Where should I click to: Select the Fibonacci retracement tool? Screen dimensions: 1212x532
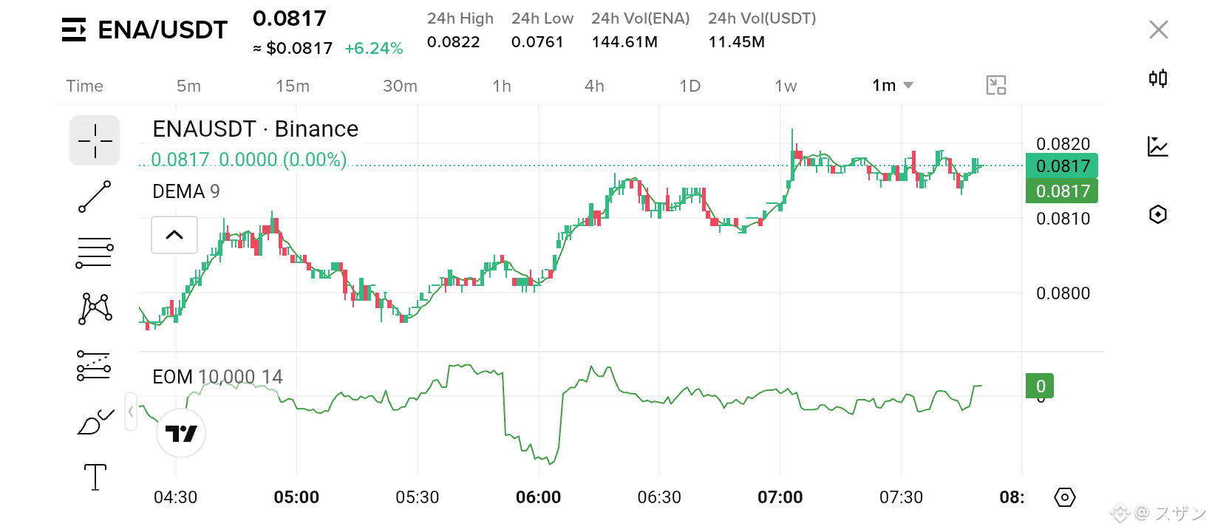(95, 253)
